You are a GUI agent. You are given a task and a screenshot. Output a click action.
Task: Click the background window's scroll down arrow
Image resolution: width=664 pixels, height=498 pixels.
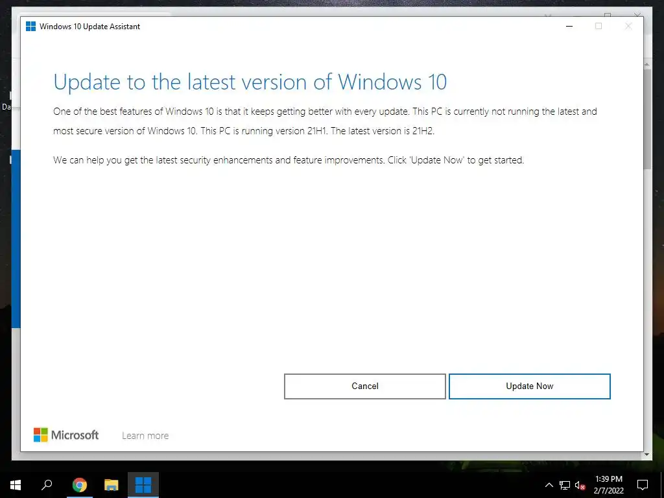click(x=647, y=455)
